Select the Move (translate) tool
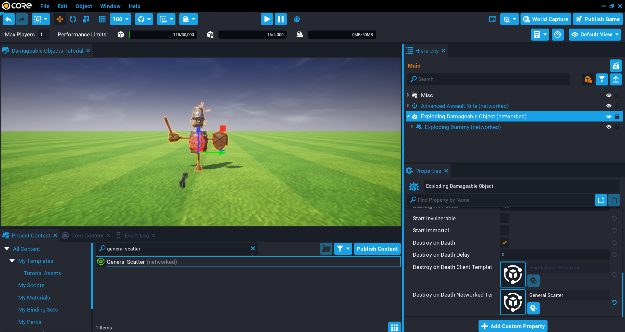Screen dimensions: 625x332 [60, 19]
